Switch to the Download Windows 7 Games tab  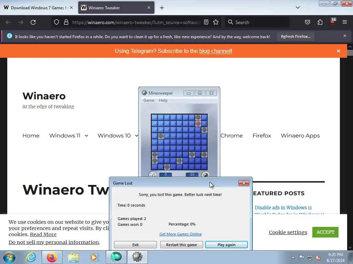pyautogui.click(x=39, y=8)
